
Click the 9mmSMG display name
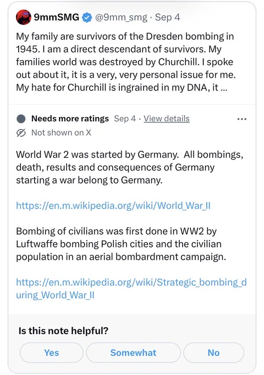pyautogui.click(x=57, y=17)
